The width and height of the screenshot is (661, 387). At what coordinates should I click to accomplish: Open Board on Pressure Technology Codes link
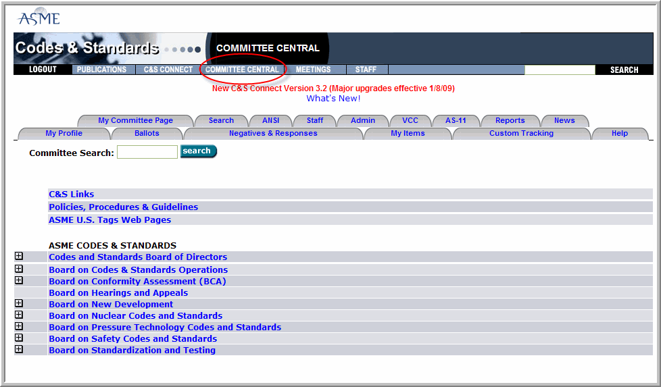165,327
